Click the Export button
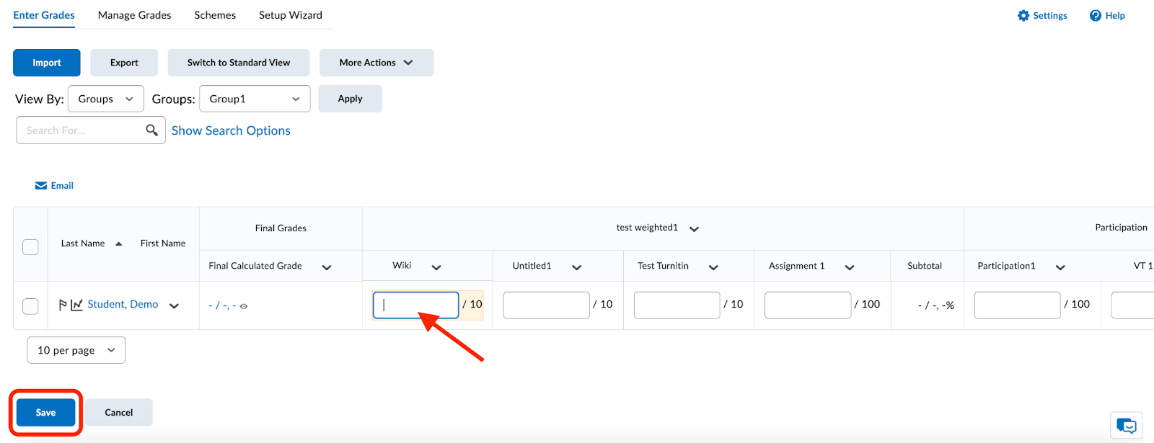Screen dimensions: 1154x443 124,63
